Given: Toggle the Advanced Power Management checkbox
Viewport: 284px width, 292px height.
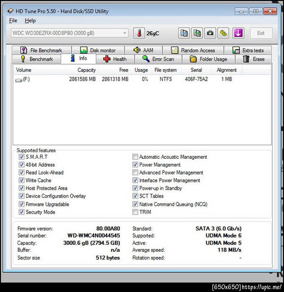Looking at the screenshot, I should tap(135, 172).
